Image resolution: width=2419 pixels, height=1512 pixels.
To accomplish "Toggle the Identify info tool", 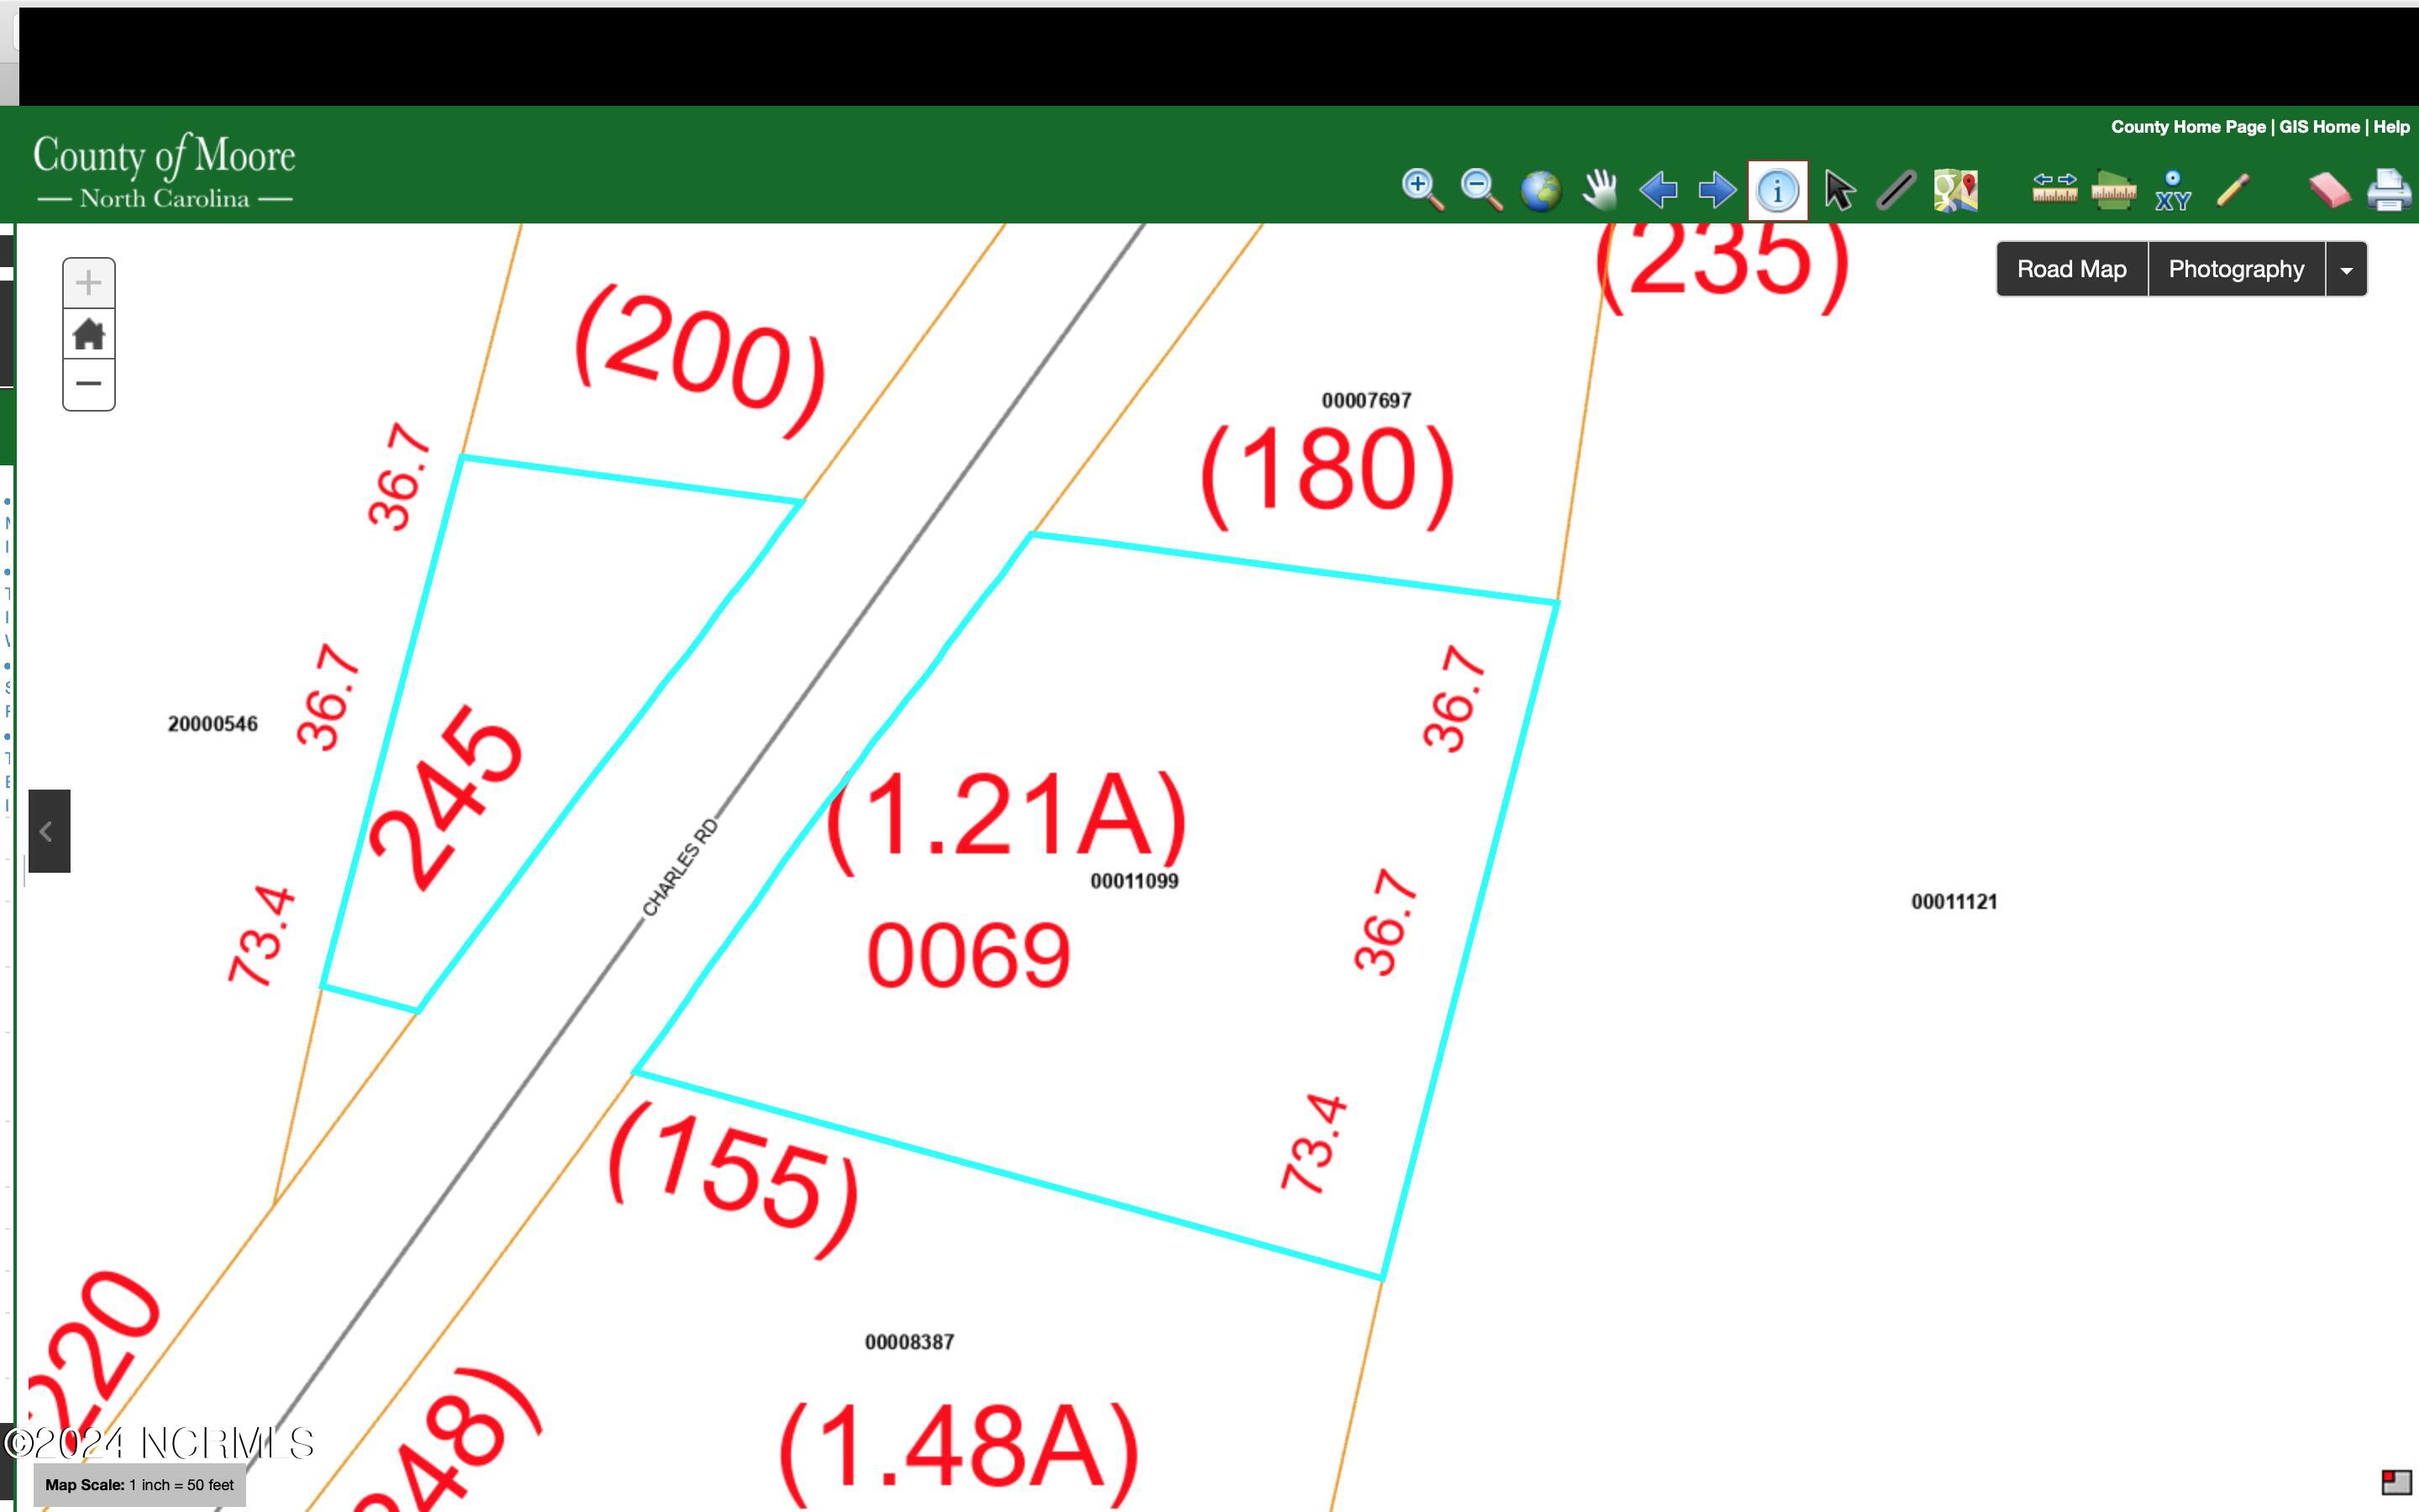I will pos(1777,190).
